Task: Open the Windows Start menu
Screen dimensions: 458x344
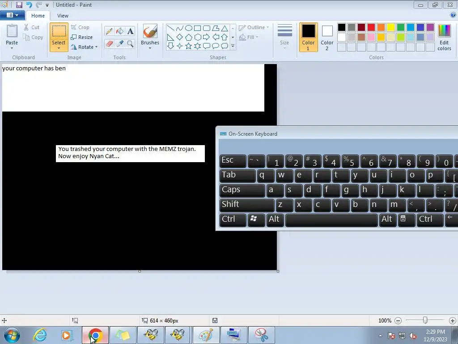Action: pos(12,335)
